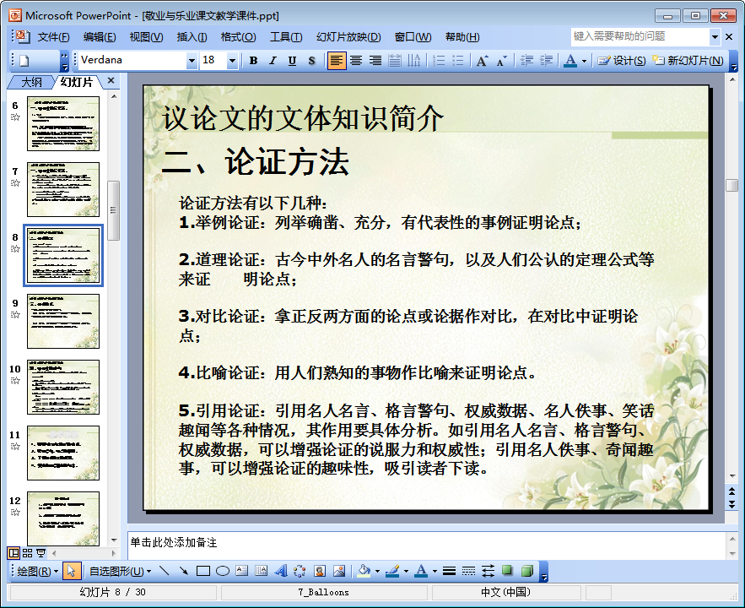The image size is (745, 608).
Task: Open the 绘图 (Draw) menu
Action: pos(37,571)
